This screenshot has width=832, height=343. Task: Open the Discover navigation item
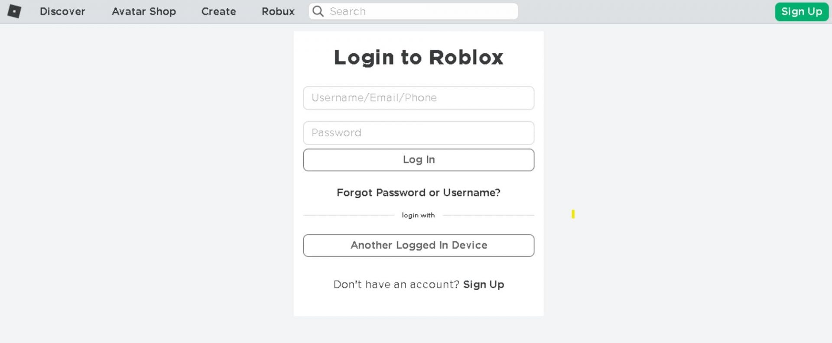62,11
